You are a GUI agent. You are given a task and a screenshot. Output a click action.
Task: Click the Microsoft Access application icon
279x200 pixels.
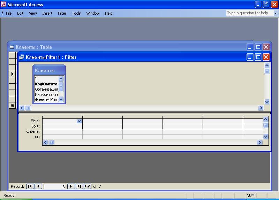(3, 4)
